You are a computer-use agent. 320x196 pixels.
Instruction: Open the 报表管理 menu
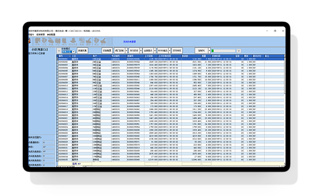tap(40, 35)
